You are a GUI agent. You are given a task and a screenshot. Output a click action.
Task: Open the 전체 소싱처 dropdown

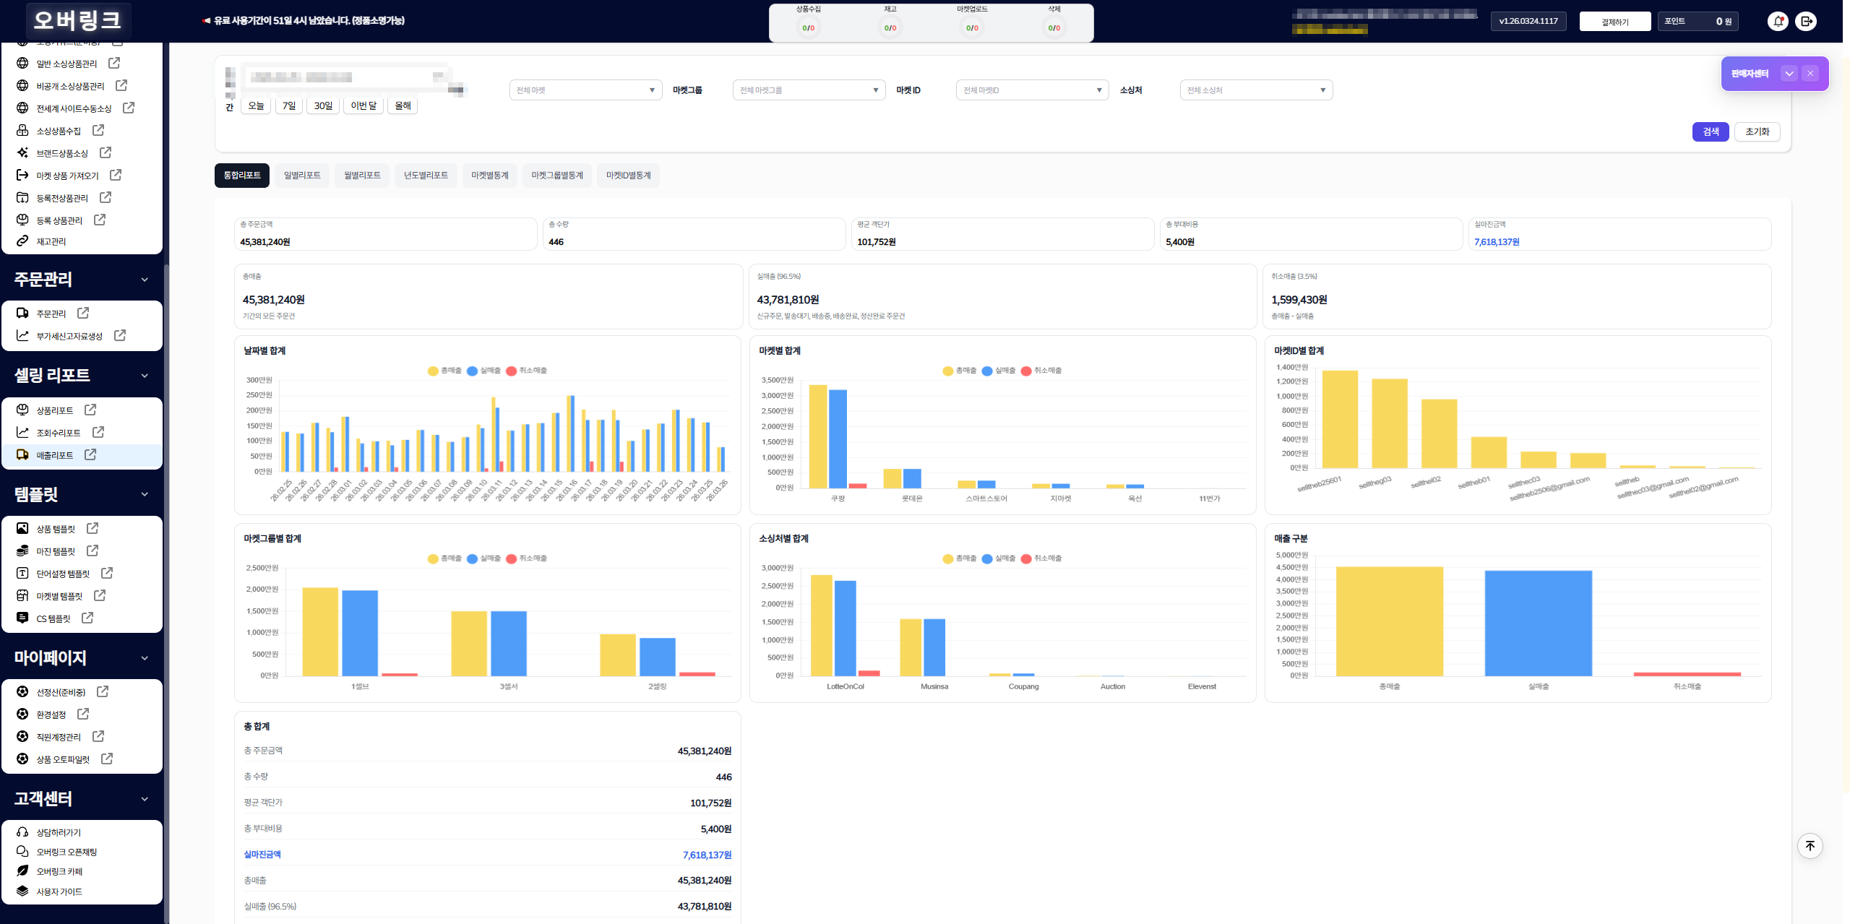[x=1255, y=90]
